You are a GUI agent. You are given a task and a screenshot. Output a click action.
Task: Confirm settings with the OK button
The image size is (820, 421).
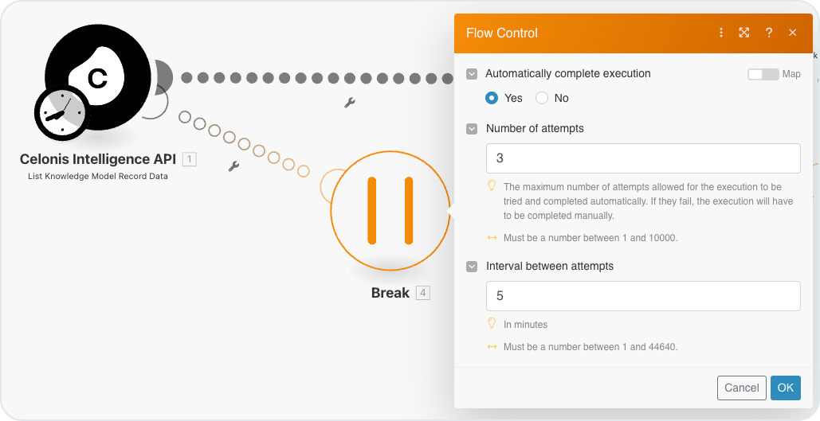(786, 388)
